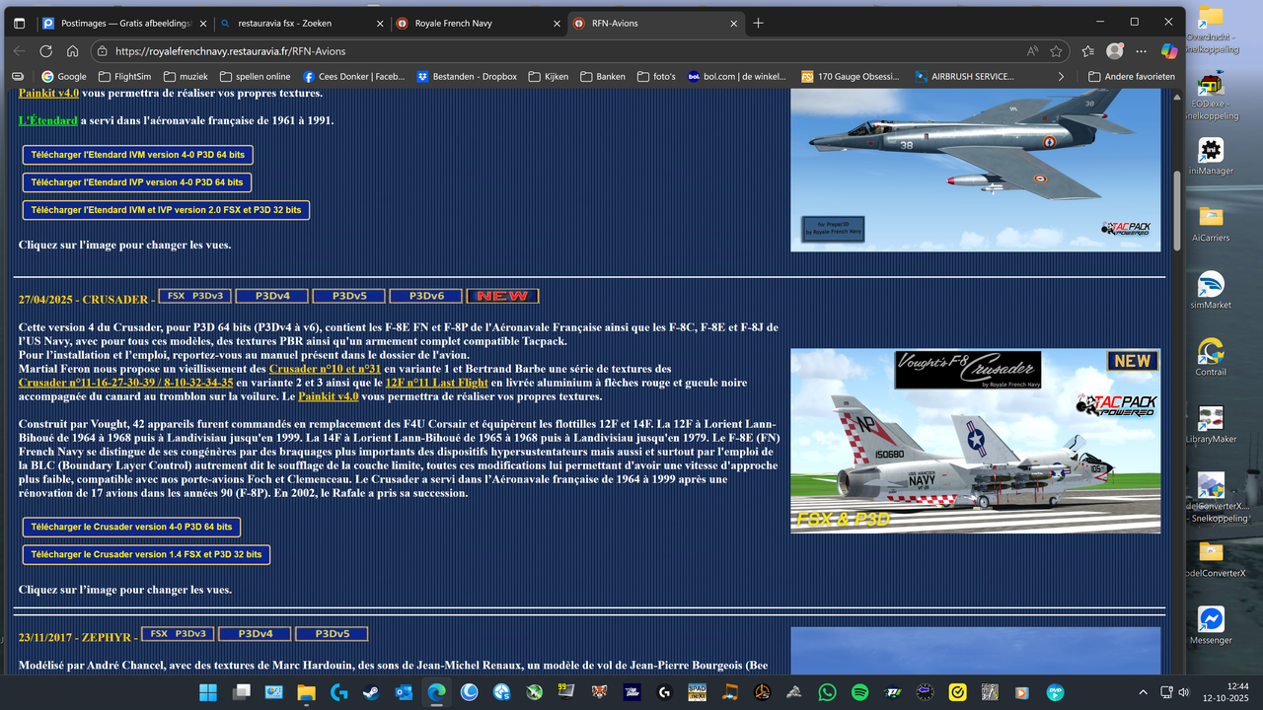
Task: Switch to Royale French Navy tab
Action: click(478, 23)
